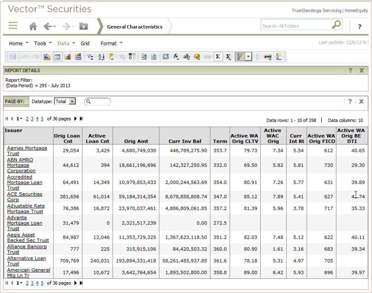Click the Report Objects cube icon
The image size is (372, 293).
tap(197, 57)
